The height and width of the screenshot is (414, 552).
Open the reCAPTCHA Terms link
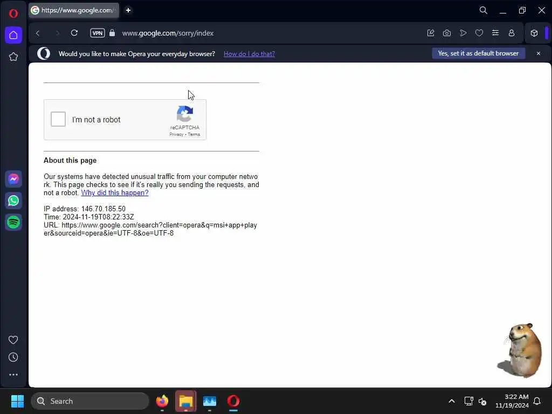pos(194,134)
